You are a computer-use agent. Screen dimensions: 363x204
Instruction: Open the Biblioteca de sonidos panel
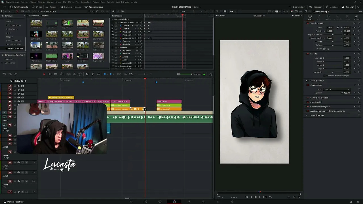click(71, 7)
